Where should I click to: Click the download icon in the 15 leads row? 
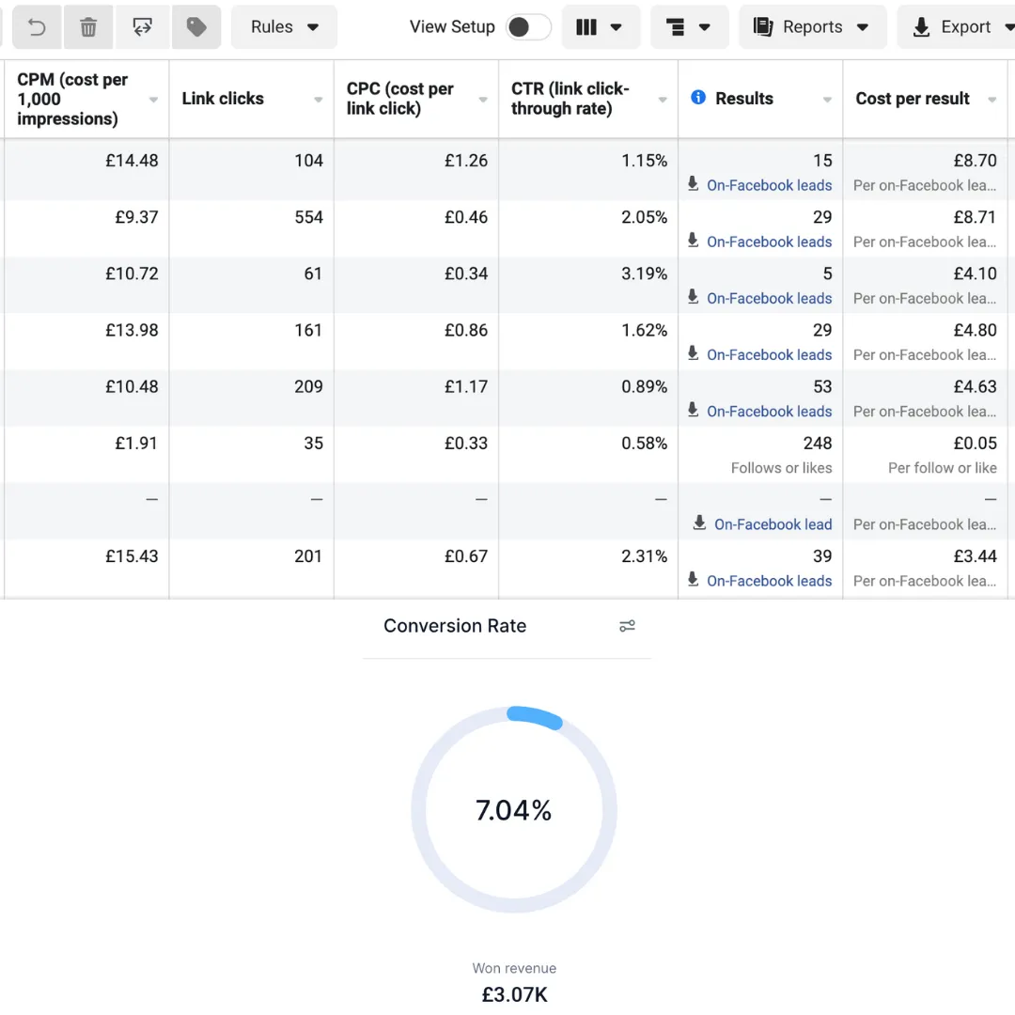[x=693, y=184]
